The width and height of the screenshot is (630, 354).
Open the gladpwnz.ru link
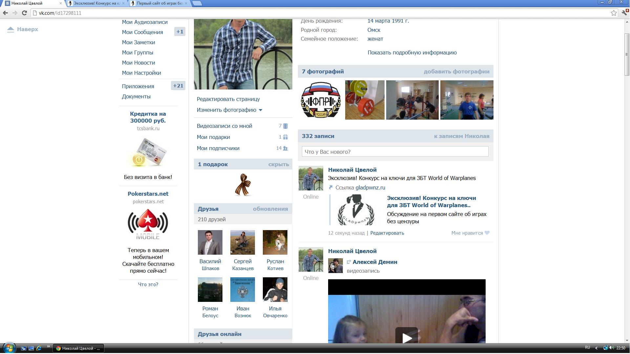[x=370, y=187]
